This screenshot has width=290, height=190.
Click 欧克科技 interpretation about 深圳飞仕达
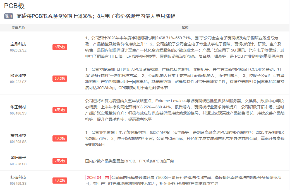coord(184,79)
